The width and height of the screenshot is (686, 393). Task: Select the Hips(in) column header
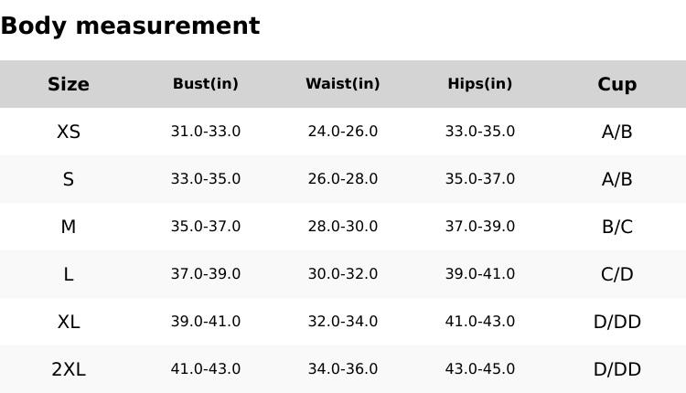[x=480, y=84]
